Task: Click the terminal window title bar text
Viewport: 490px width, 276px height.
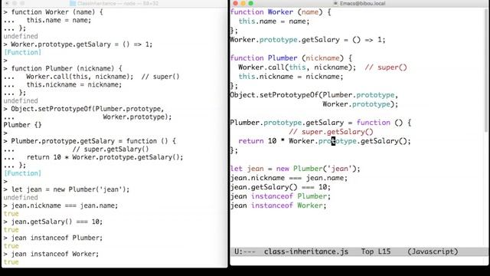Action: (x=118, y=3)
